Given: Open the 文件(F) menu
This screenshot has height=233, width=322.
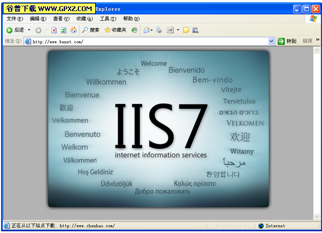Looking at the screenshot, I should pyautogui.click(x=15, y=19).
